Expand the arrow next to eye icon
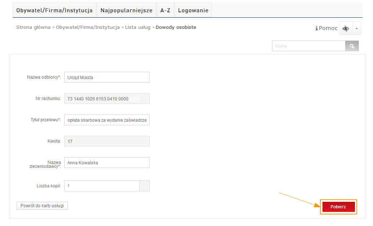This screenshot has height=226, width=373. point(356,29)
